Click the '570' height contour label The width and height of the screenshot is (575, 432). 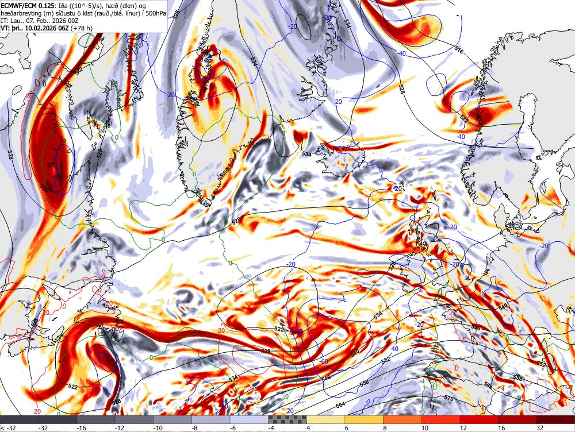pyautogui.click(x=449, y=398)
